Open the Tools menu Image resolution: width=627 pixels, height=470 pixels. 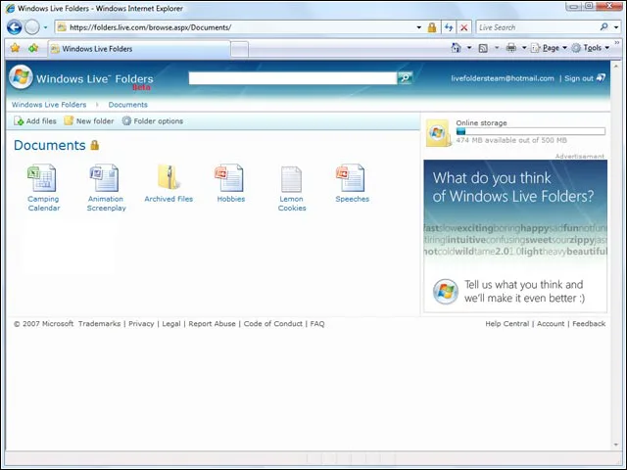point(591,48)
